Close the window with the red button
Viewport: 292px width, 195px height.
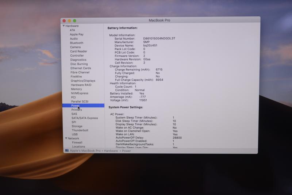[x=64, y=21]
